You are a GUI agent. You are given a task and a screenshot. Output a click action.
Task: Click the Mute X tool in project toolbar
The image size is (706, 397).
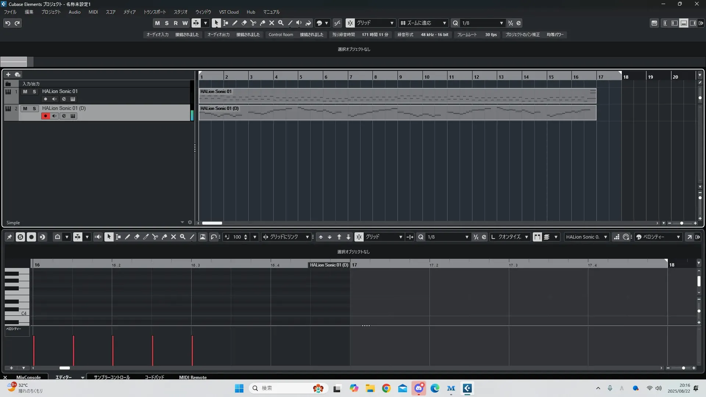272,23
